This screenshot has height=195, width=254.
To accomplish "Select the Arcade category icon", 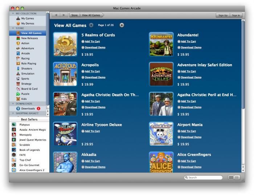I will point(18,53).
